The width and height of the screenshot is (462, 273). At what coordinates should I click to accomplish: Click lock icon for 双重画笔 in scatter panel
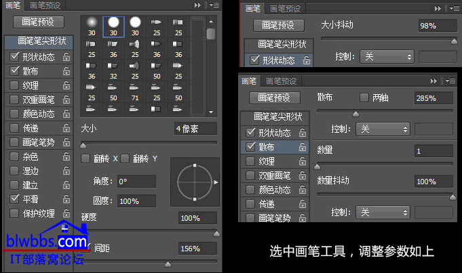click(303, 175)
